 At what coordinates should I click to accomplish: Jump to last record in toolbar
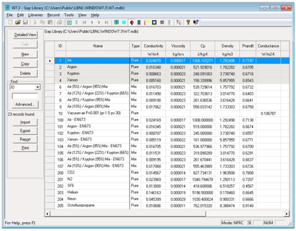107,22
